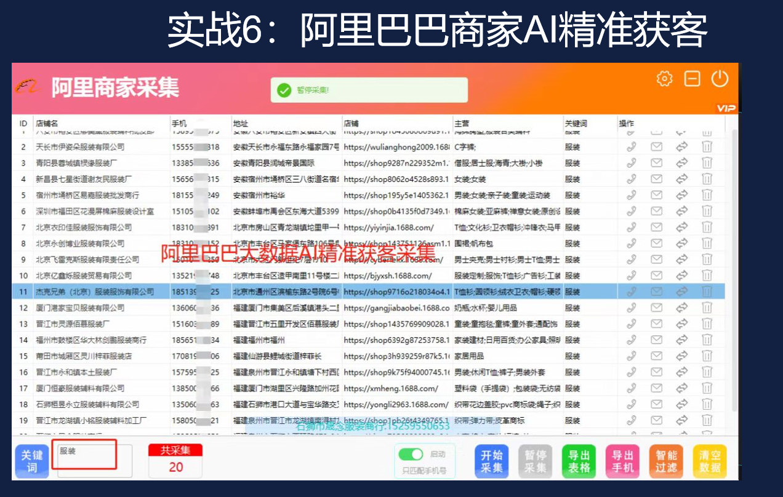Click the phone icon in row 6 深圳市福田区
This screenshot has width=783, height=497.
(632, 212)
